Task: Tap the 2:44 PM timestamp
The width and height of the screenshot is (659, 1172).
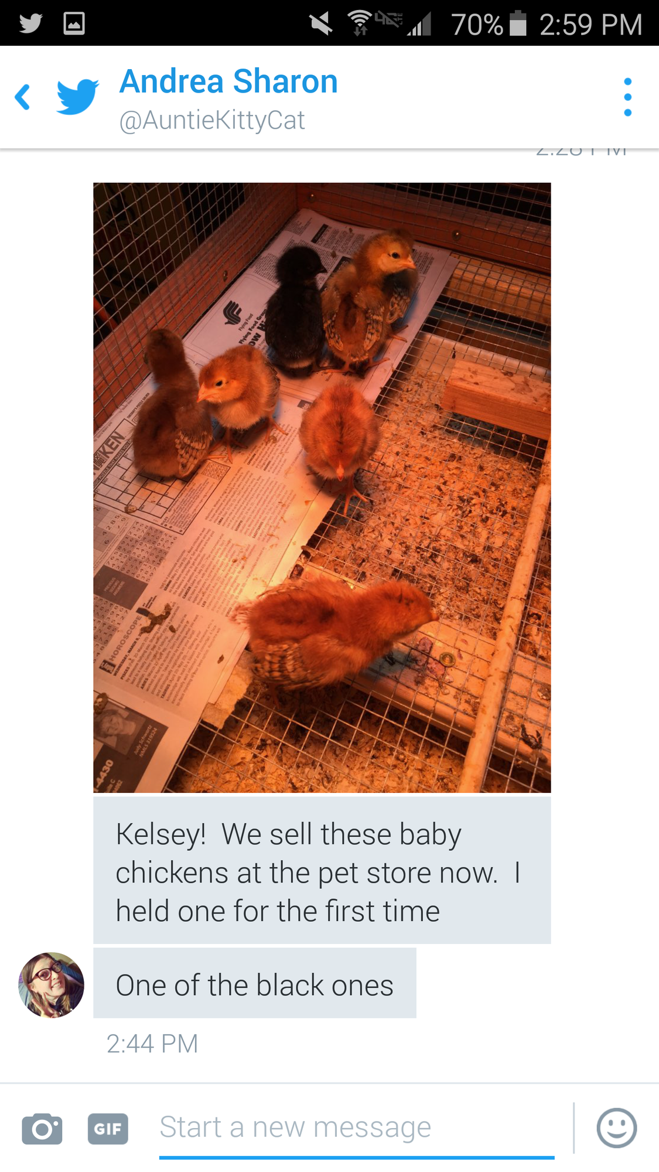Action: pyautogui.click(x=152, y=1043)
